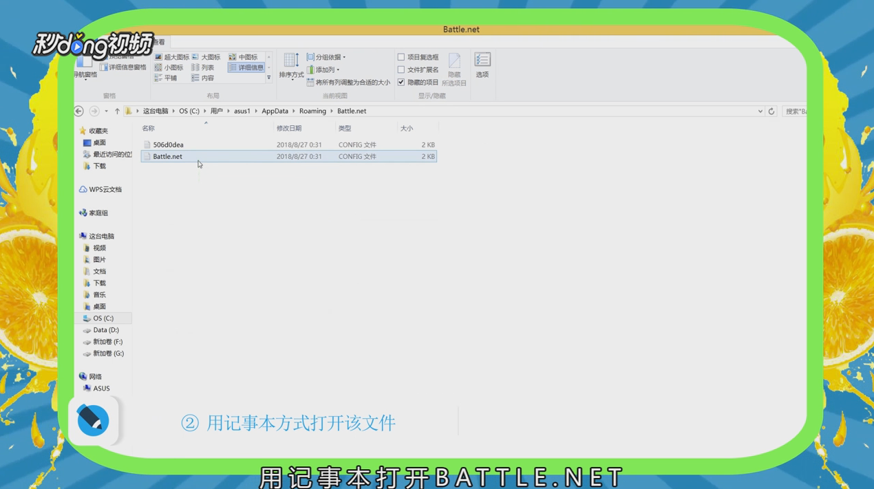Enable the 项目复选框 checkbox

(x=401, y=57)
